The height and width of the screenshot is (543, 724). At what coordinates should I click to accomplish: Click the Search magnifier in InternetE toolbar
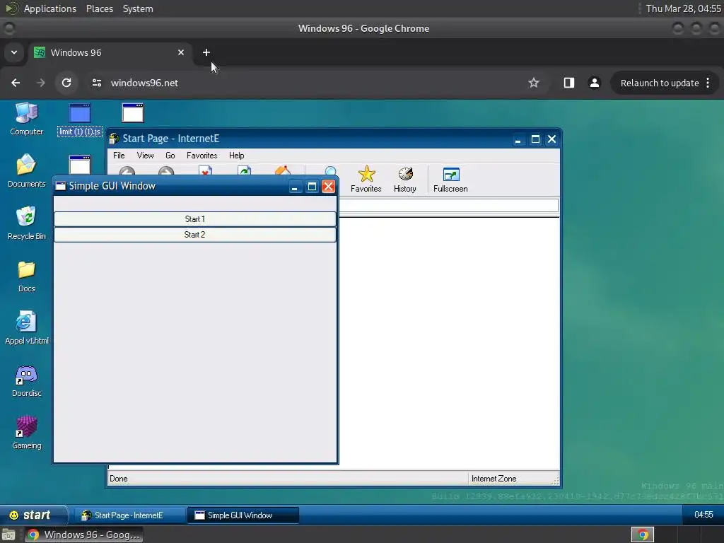[331, 172]
